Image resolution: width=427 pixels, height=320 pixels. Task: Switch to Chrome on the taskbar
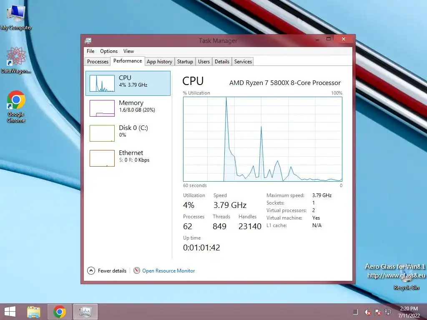(60, 312)
